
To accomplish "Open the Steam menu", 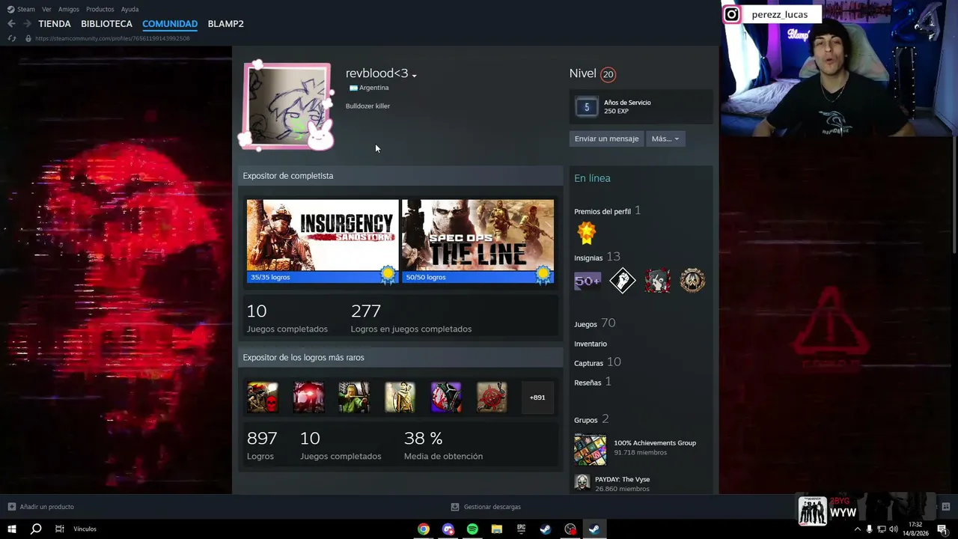I will (26, 9).
